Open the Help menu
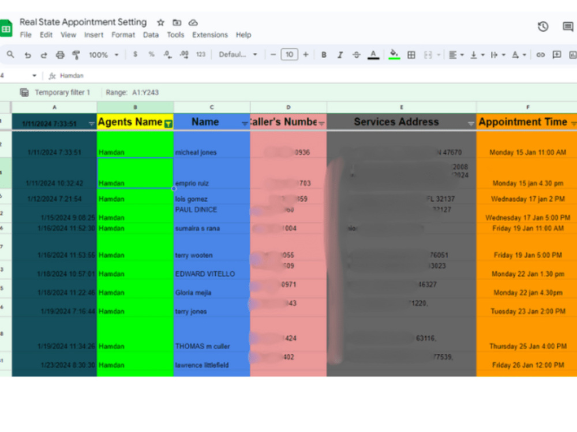The image size is (577, 432). [x=243, y=35]
